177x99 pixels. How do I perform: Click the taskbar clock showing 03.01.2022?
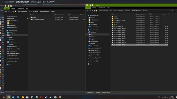click(x=172, y=97)
